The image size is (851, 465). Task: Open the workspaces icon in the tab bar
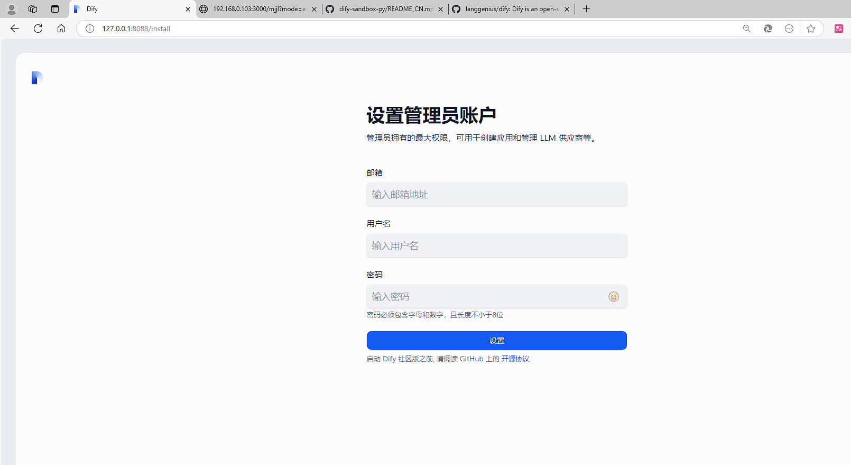(x=33, y=9)
